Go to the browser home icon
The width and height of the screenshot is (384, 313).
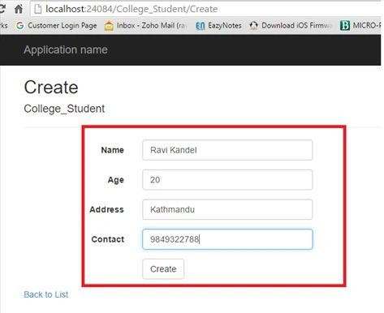click(x=19, y=9)
